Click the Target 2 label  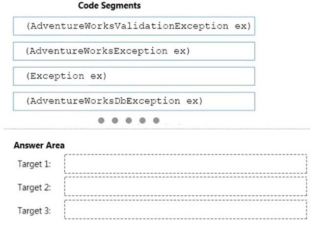pos(34,187)
